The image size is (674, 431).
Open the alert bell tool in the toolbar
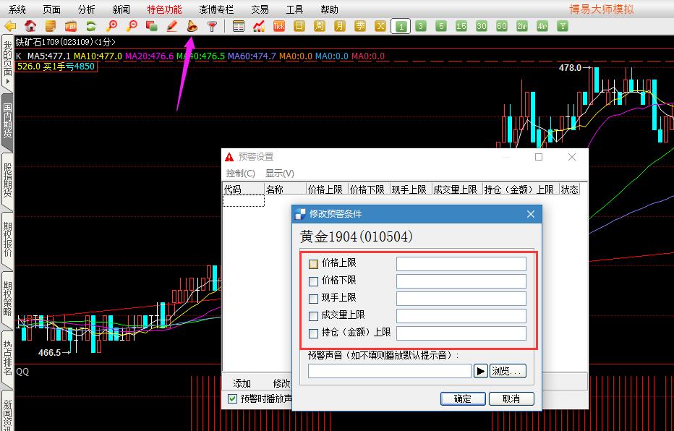pyautogui.click(x=192, y=26)
